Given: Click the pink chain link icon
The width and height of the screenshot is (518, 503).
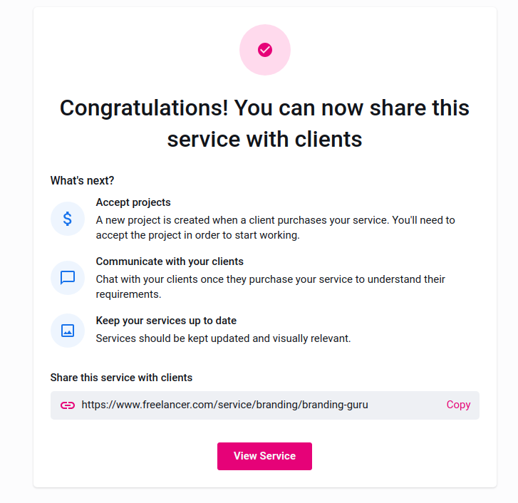Looking at the screenshot, I should click(x=68, y=405).
